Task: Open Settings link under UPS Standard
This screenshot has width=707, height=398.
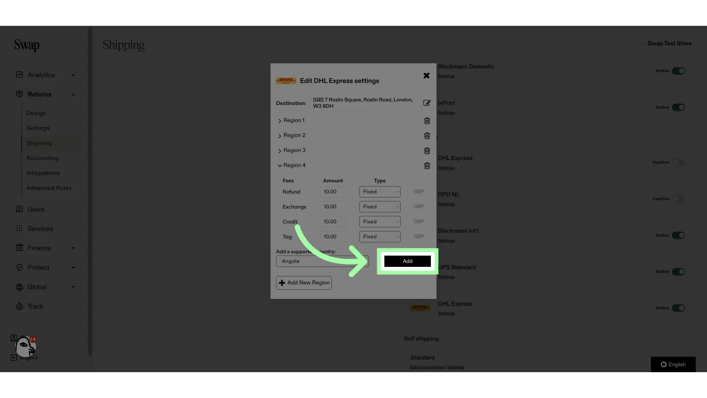Action: click(x=446, y=277)
